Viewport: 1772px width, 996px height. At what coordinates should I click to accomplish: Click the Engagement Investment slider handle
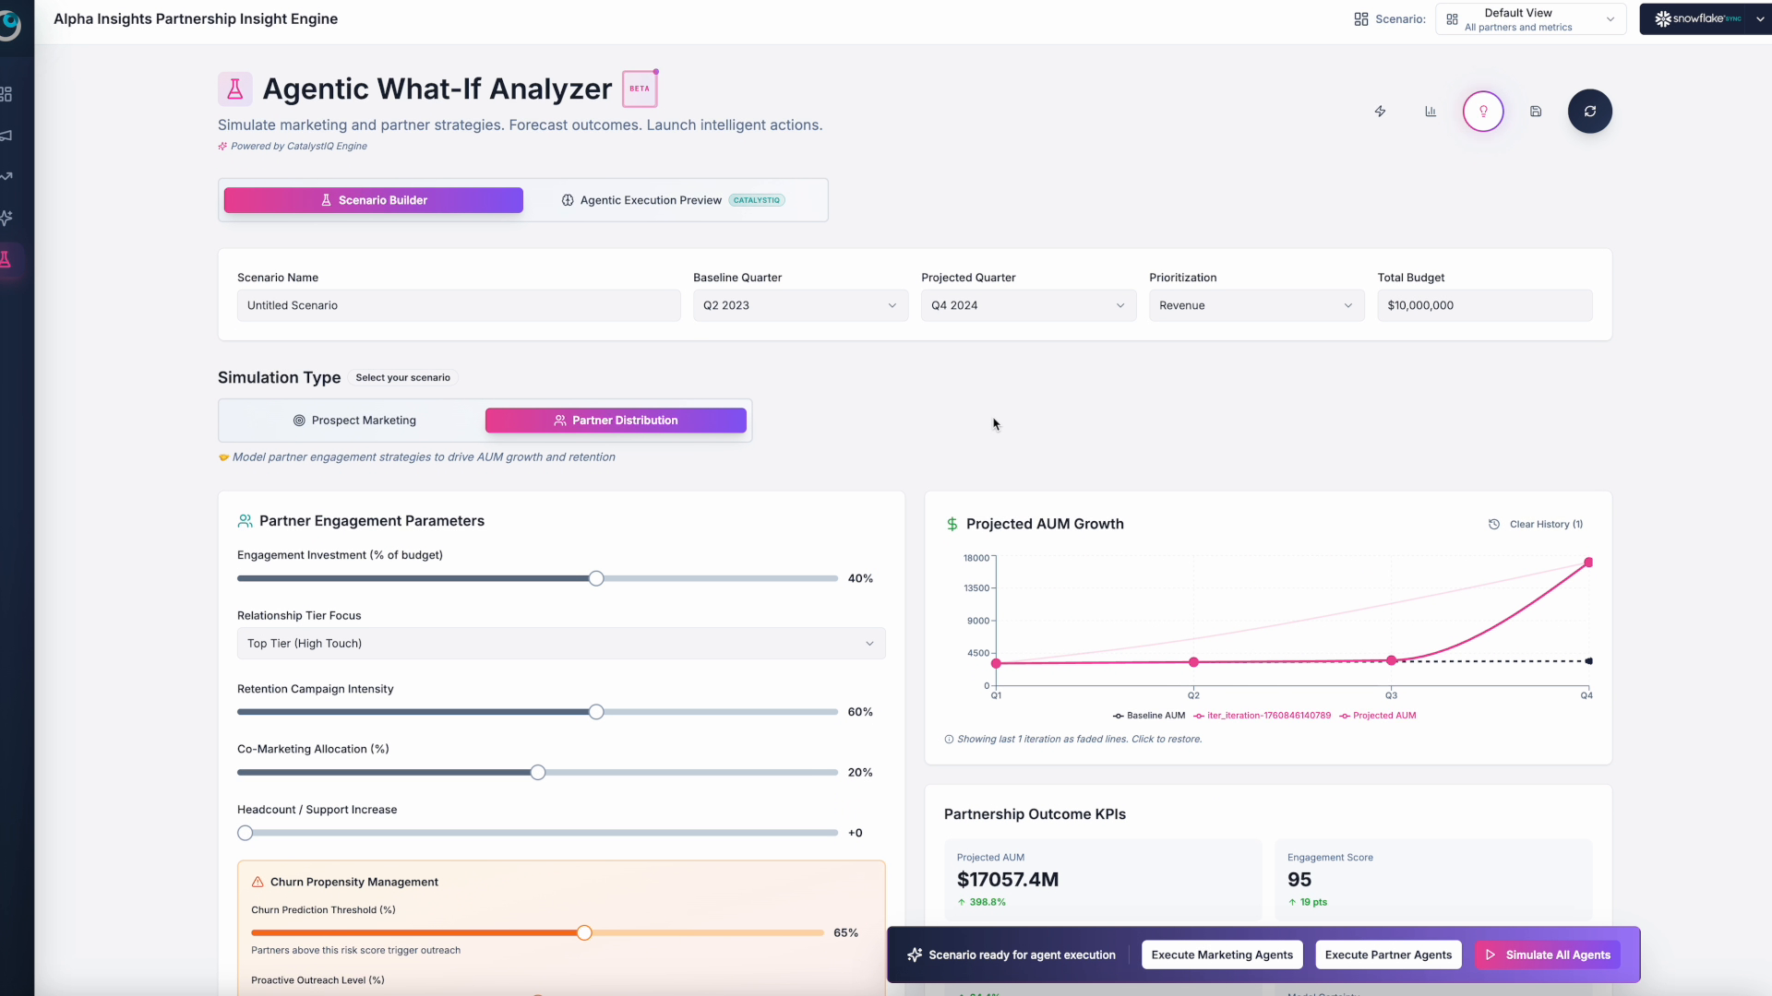[x=596, y=578]
